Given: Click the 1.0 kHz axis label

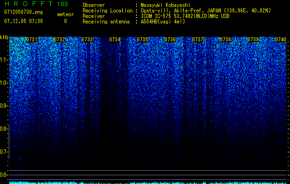Looking at the screenshot, I should pos(4,83).
